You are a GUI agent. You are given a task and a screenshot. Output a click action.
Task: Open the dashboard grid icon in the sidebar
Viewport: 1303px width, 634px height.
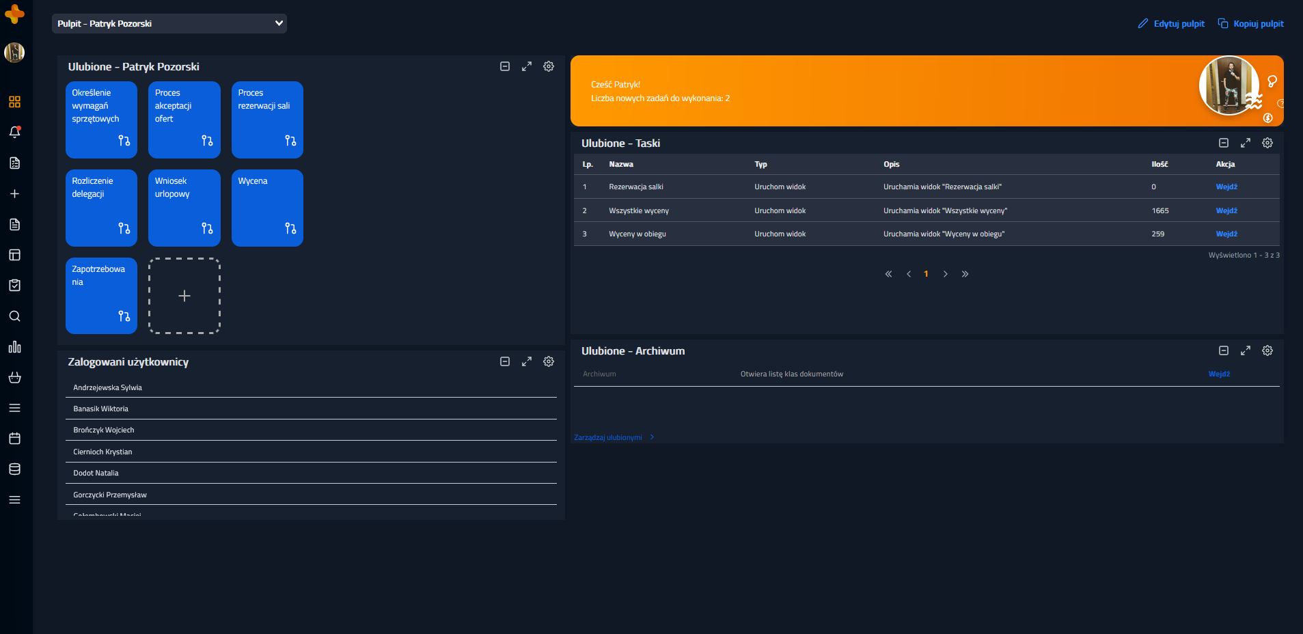point(14,102)
